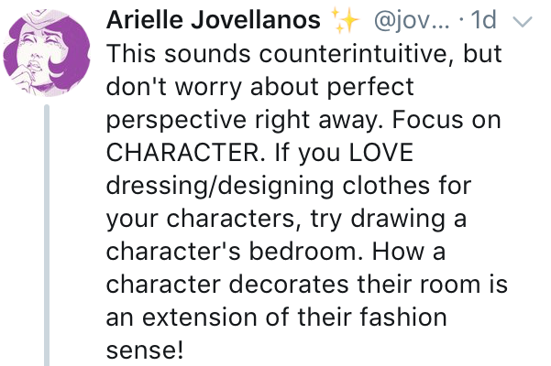The height and width of the screenshot is (366, 551).
Task: Open the Arielle Jovellanos display name link
Action: [x=223, y=20]
